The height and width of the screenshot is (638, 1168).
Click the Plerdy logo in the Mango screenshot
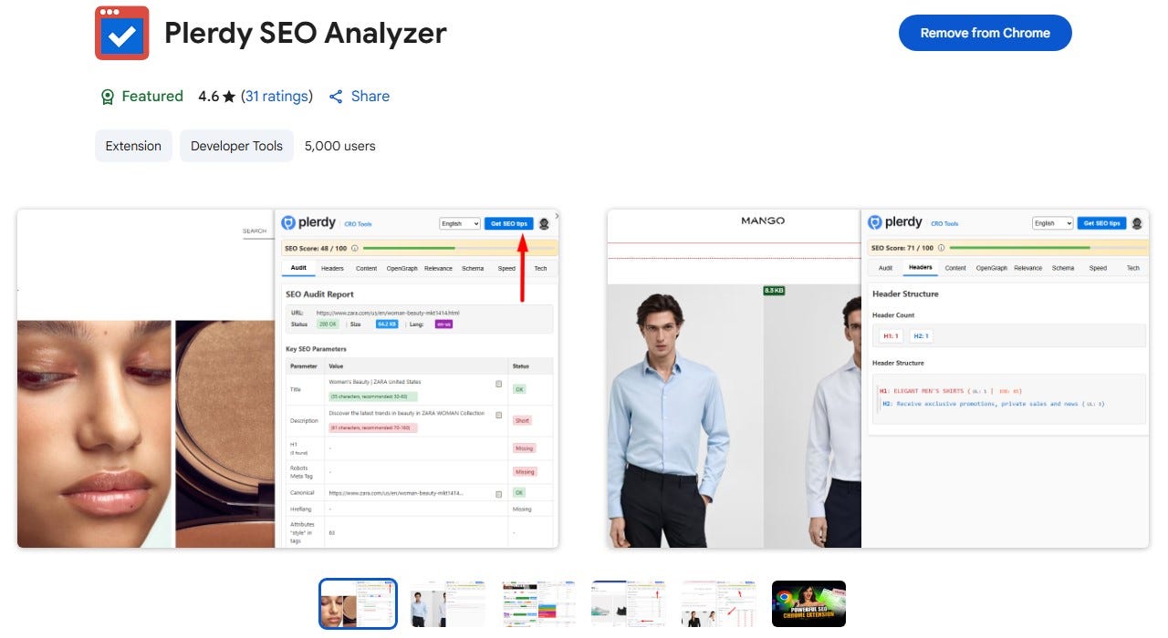895,222
